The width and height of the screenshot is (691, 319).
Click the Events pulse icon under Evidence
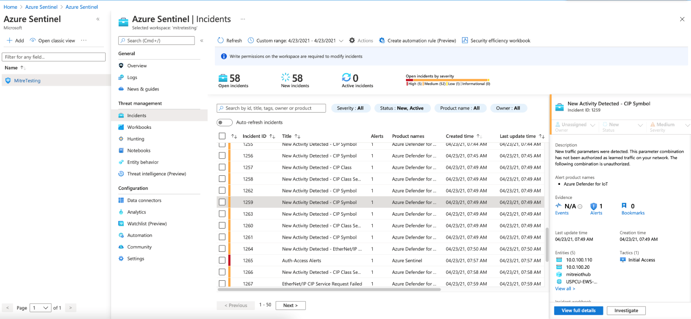(x=558, y=206)
